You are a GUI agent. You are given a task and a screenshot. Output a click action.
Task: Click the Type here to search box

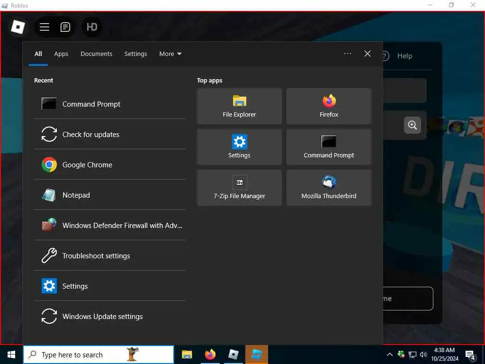[x=99, y=355]
